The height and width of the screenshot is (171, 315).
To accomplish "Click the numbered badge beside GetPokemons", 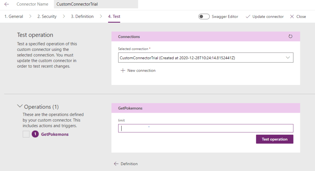I will [x=35, y=134].
